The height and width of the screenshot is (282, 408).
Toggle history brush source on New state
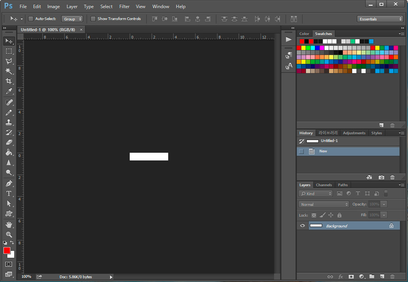(x=301, y=152)
